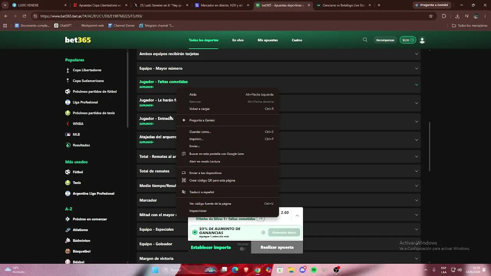The image size is (491, 276).
Task: Open the user account profile icon
Action: tap(422, 40)
